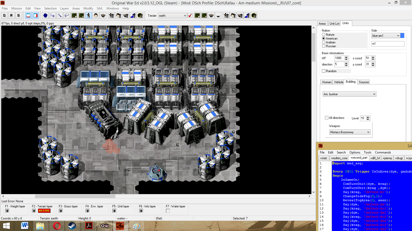Select the magic wand tool
This screenshot has width=412, height=231.
coord(60,15)
